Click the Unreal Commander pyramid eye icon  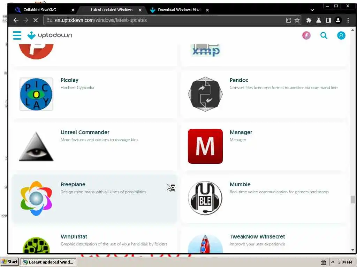(36, 146)
